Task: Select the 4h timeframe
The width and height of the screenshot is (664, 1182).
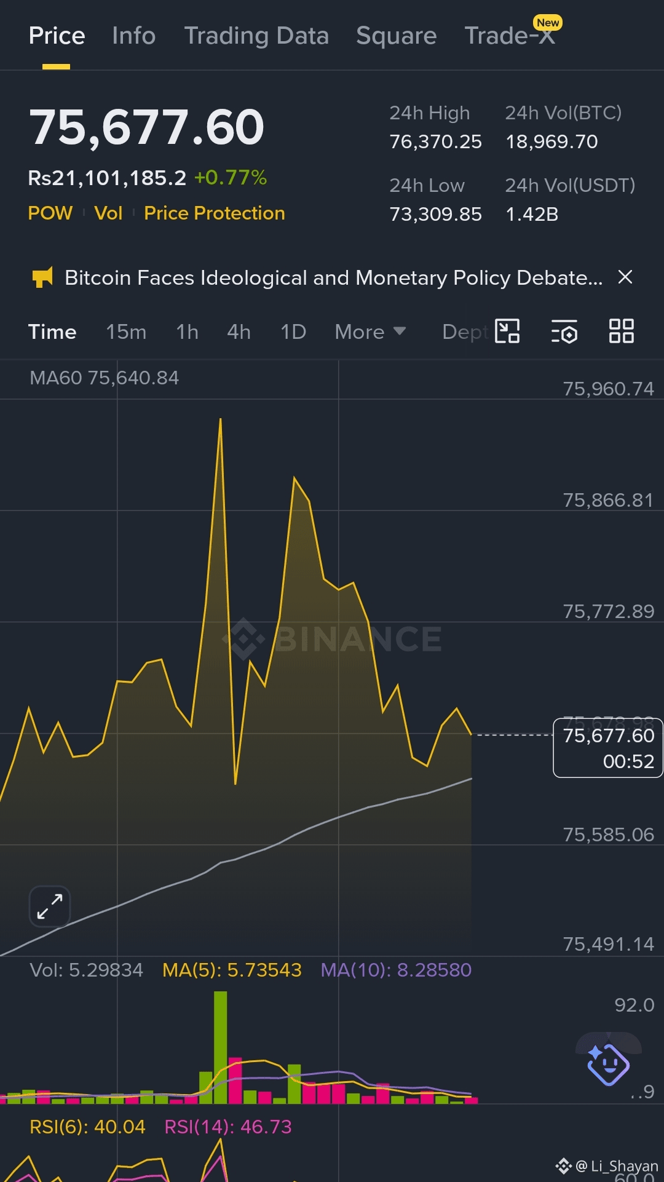Action: pos(239,332)
